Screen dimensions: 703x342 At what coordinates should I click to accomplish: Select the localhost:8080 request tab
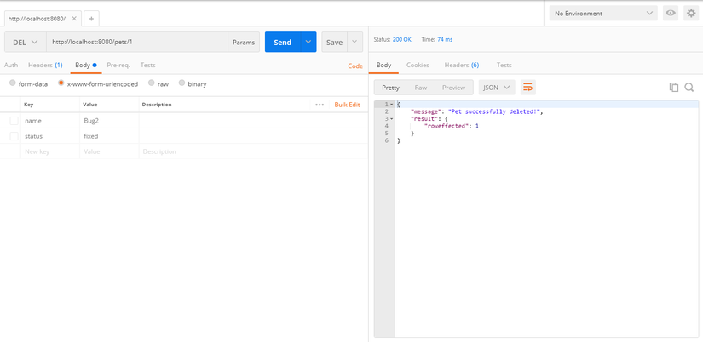(x=37, y=19)
